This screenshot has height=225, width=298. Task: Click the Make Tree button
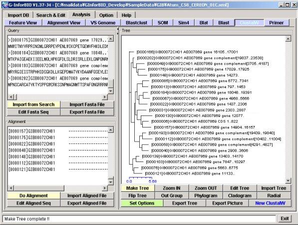tap(138, 188)
